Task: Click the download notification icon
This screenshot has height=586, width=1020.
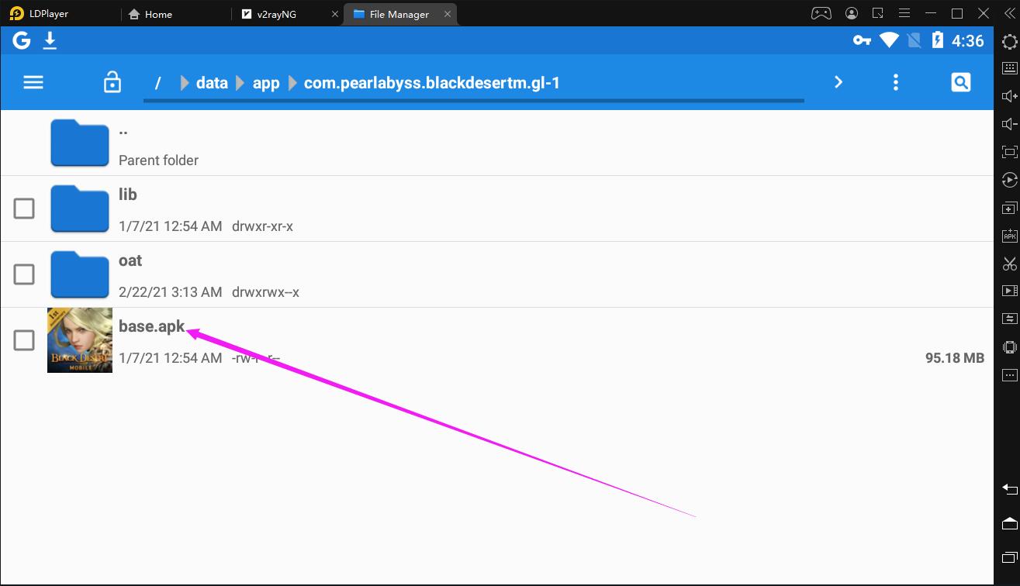Action: click(x=50, y=40)
